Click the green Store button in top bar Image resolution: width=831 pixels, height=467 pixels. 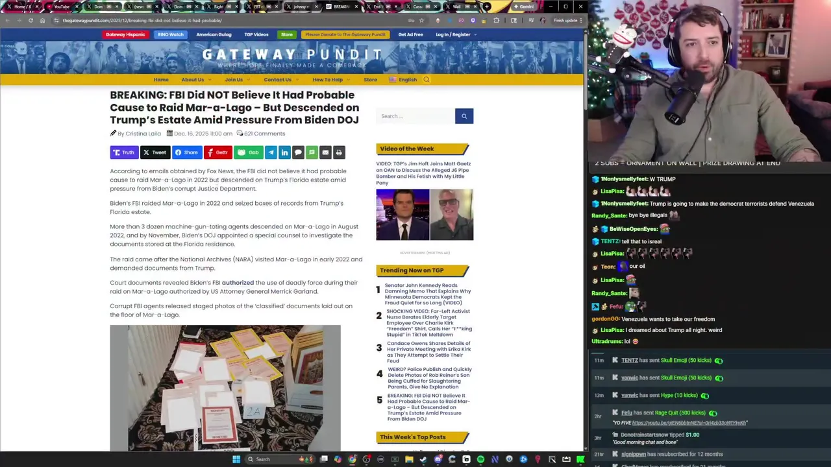(x=287, y=34)
